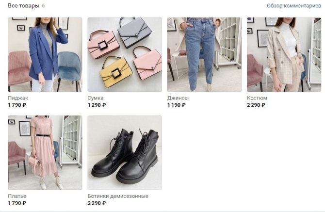
Task: Open Обзор комментариев link
Action: click(x=294, y=6)
